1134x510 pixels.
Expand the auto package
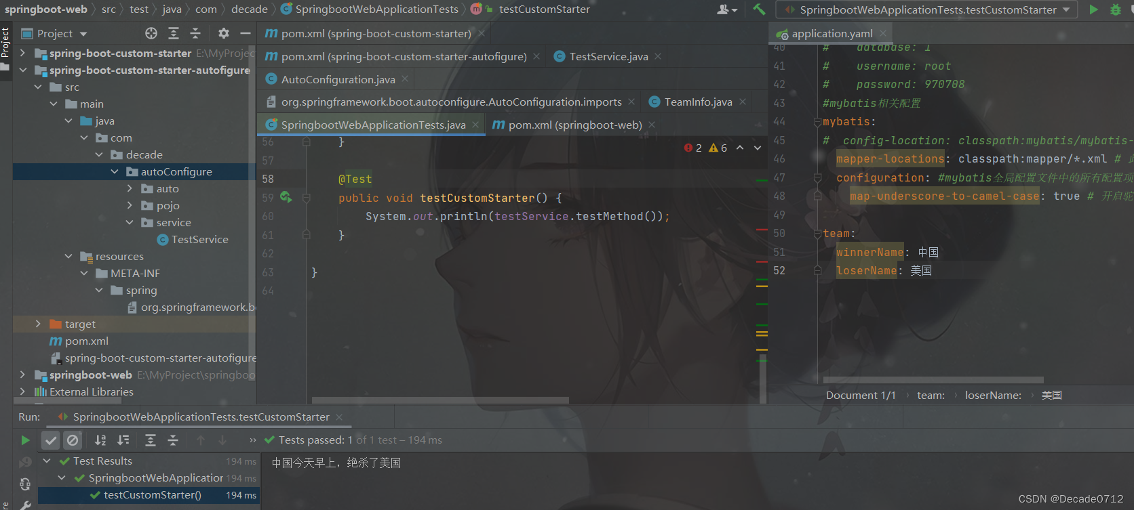130,188
